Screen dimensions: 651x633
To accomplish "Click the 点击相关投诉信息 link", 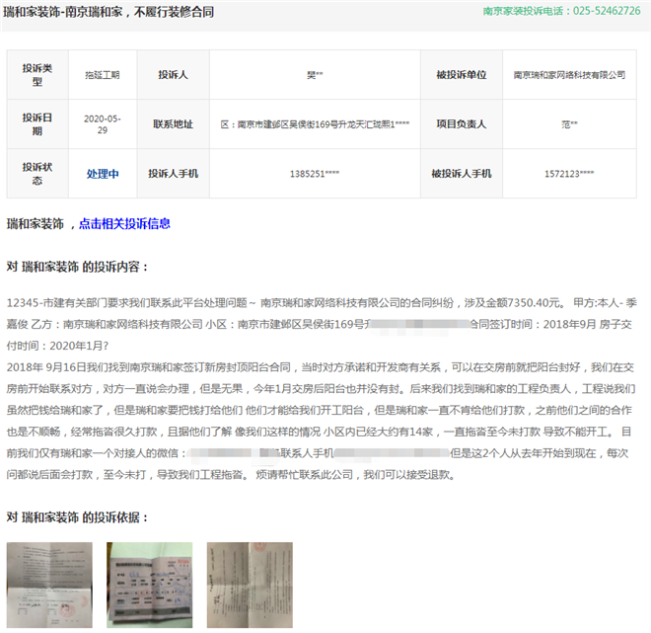I will click(x=124, y=224).
